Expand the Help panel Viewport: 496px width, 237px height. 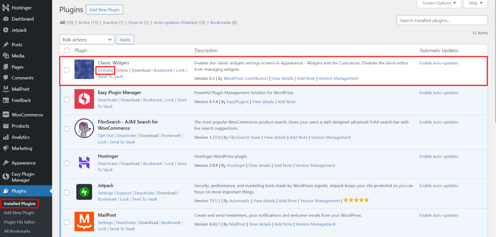[x=476, y=3]
